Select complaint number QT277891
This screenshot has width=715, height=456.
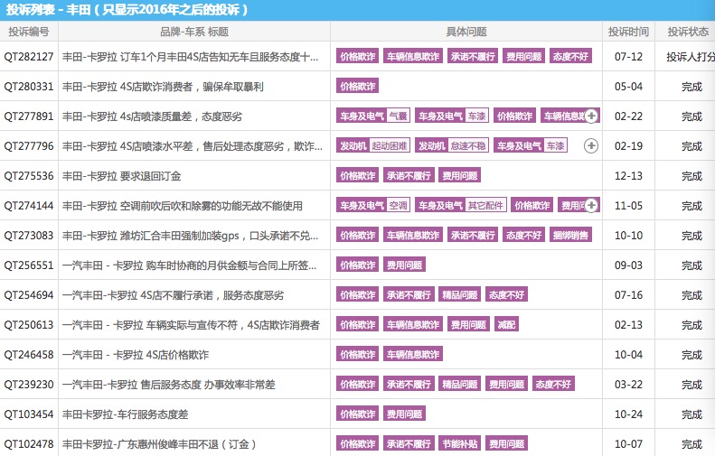point(29,116)
